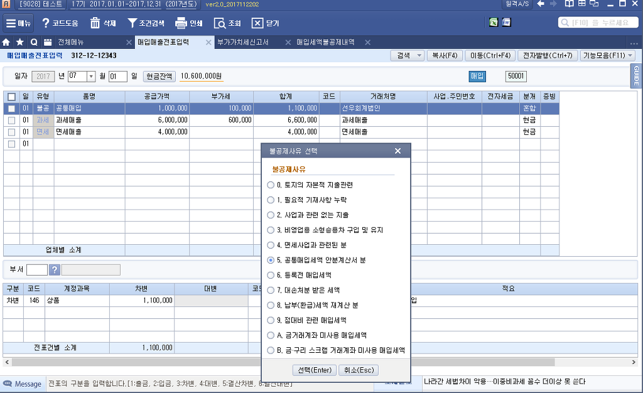
Task: Click the day input field showing 01
Action: coord(117,76)
